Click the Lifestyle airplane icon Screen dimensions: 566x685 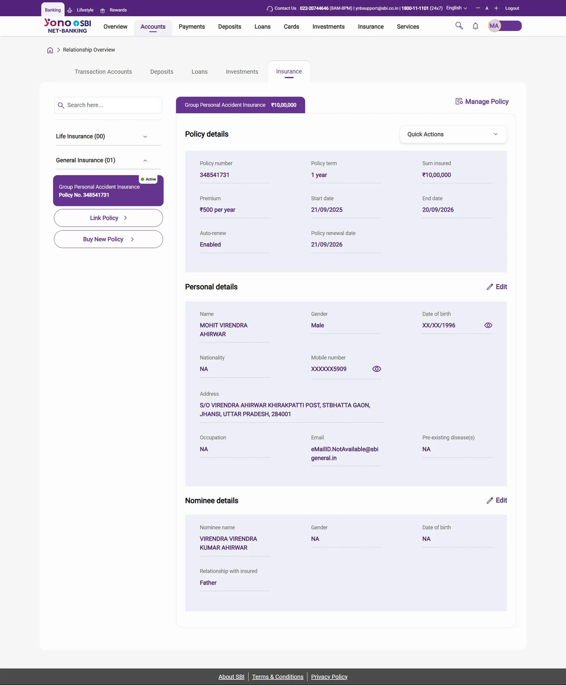70,10
